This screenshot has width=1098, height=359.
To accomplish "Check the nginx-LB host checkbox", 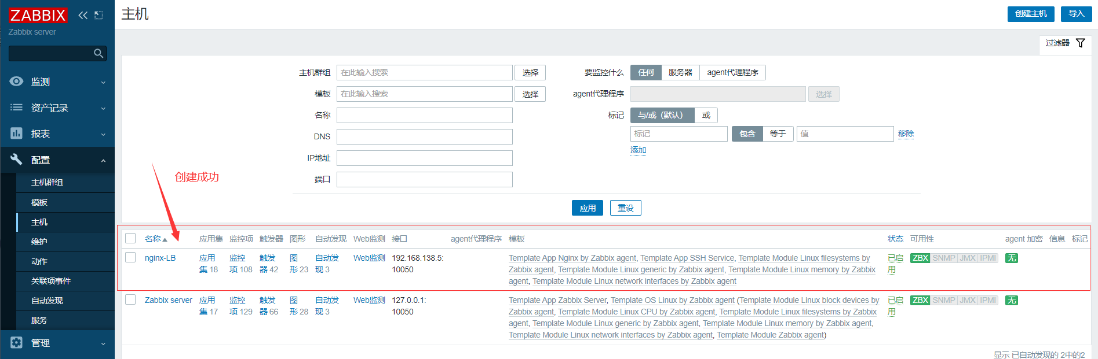I will pyautogui.click(x=130, y=257).
